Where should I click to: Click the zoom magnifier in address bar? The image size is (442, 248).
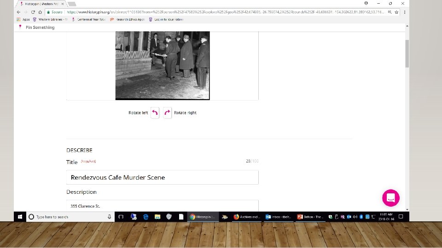tap(390, 12)
